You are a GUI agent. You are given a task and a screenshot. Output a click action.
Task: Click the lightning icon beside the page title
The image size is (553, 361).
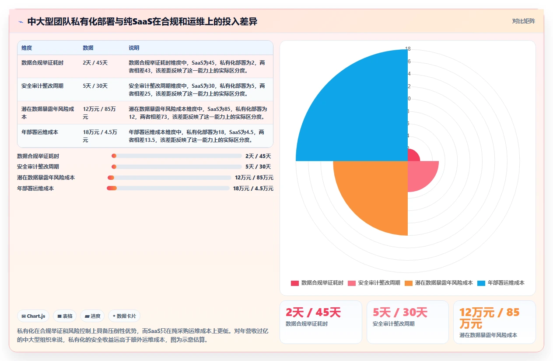pyautogui.click(x=21, y=22)
